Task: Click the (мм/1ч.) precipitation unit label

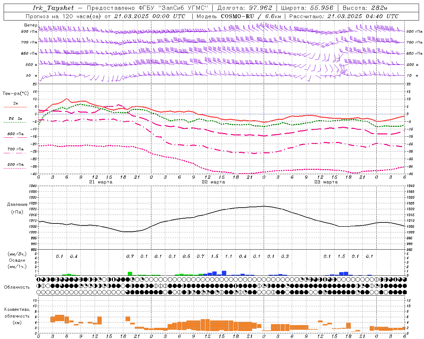Action: (x=17, y=266)
